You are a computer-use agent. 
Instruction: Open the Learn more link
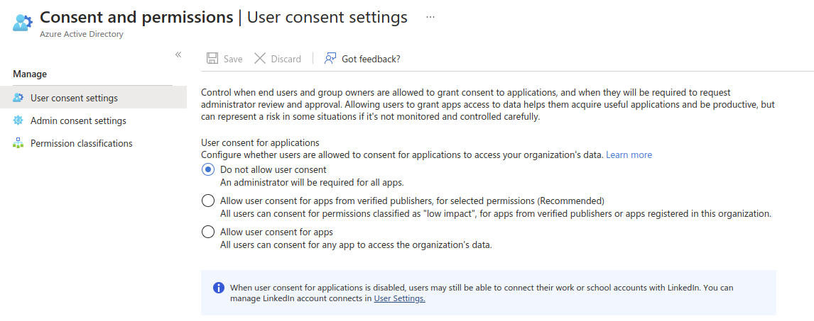point(629,154)
